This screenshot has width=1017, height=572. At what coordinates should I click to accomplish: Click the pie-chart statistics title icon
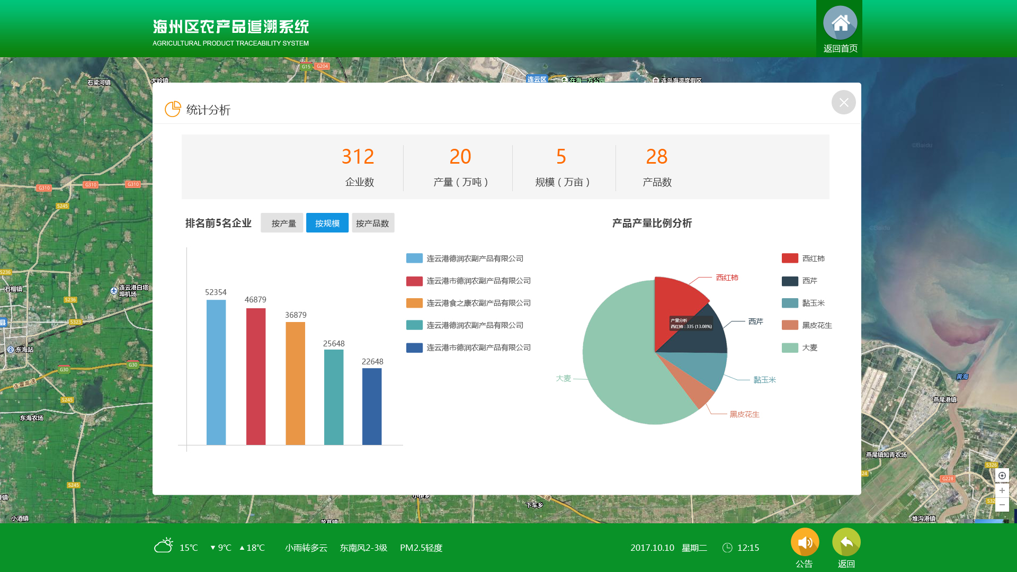point(173,109)
